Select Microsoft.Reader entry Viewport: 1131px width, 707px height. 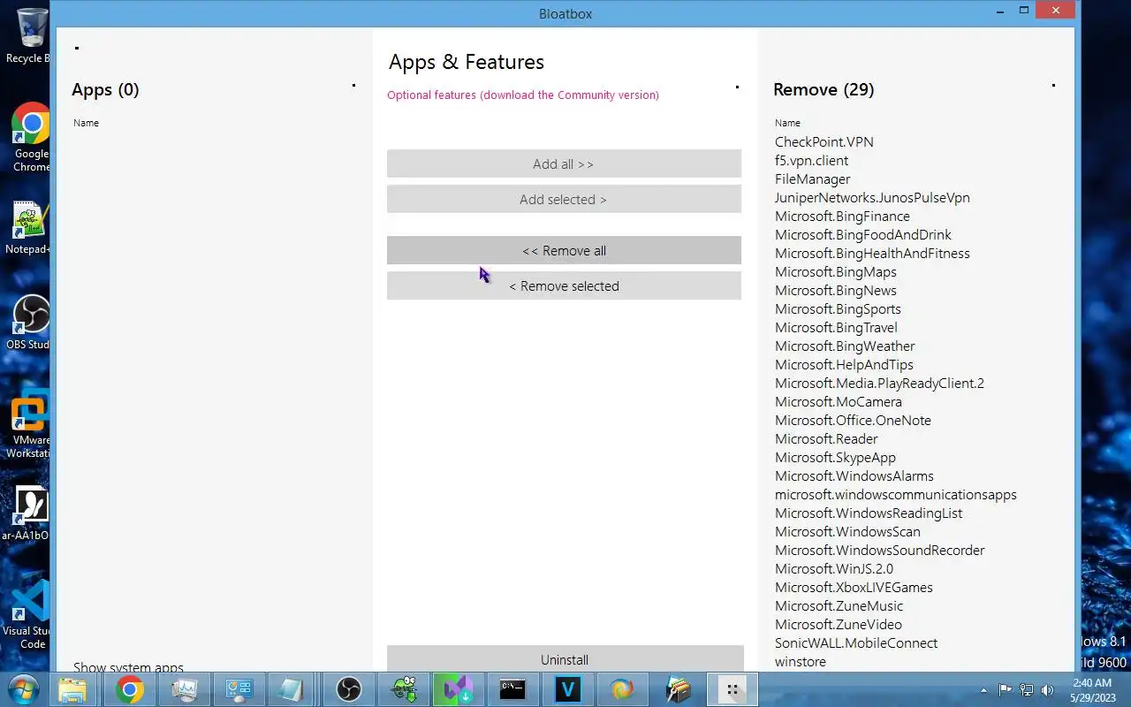point(826,438)
